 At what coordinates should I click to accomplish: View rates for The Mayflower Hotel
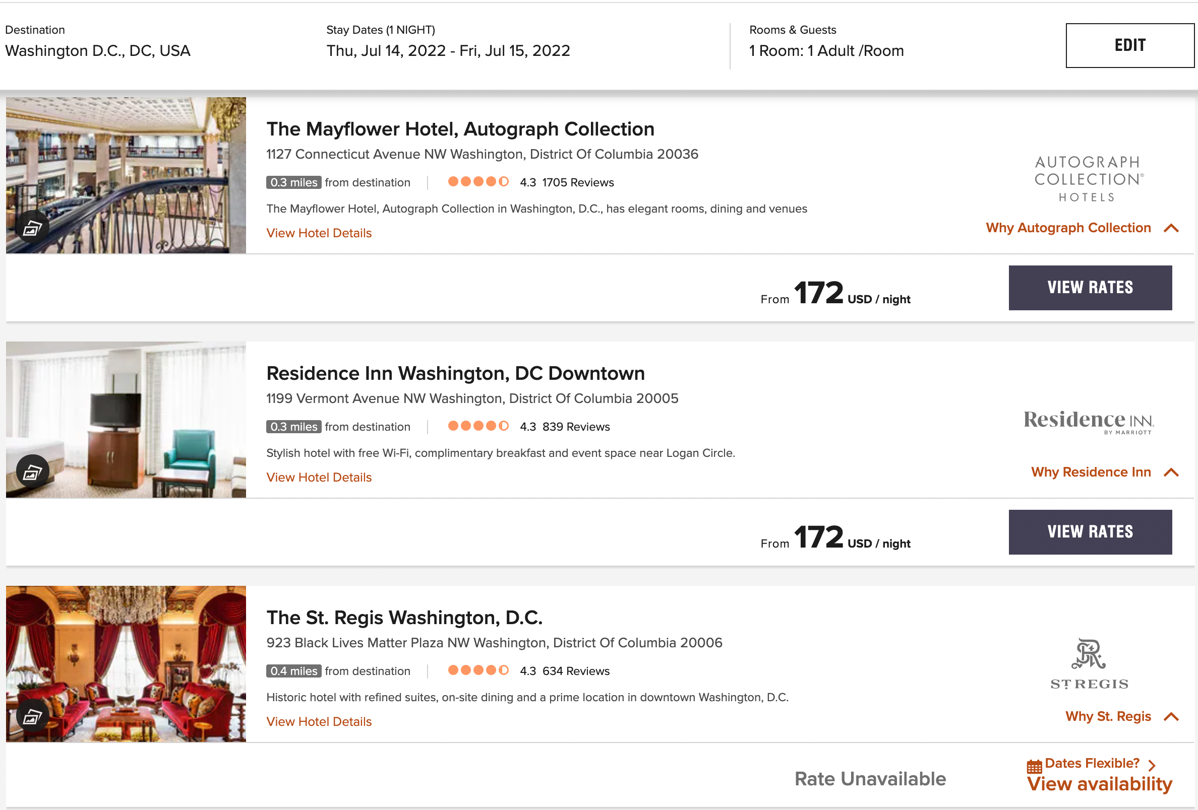tap(1090, 288)
